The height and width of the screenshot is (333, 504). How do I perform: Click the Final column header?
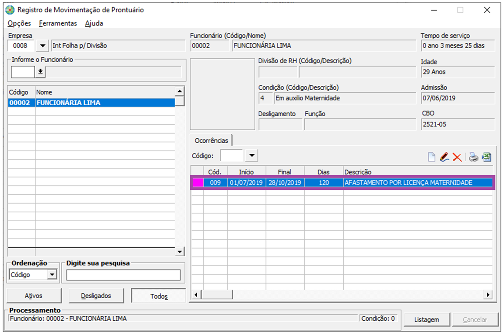tap(284, 172)
